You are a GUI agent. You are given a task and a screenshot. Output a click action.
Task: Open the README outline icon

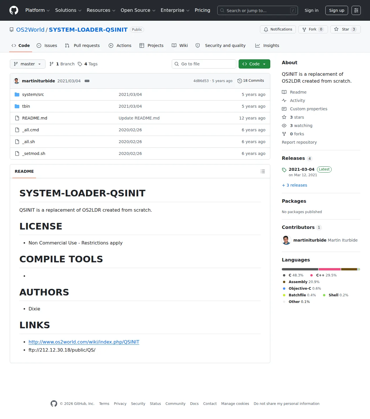[x=263, y=171]
